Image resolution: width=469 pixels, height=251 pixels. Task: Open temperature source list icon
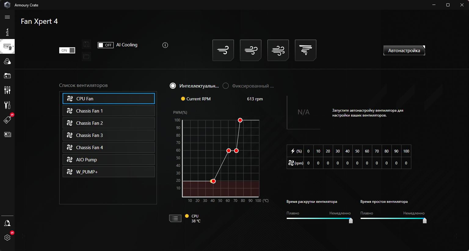pos(175,218)
